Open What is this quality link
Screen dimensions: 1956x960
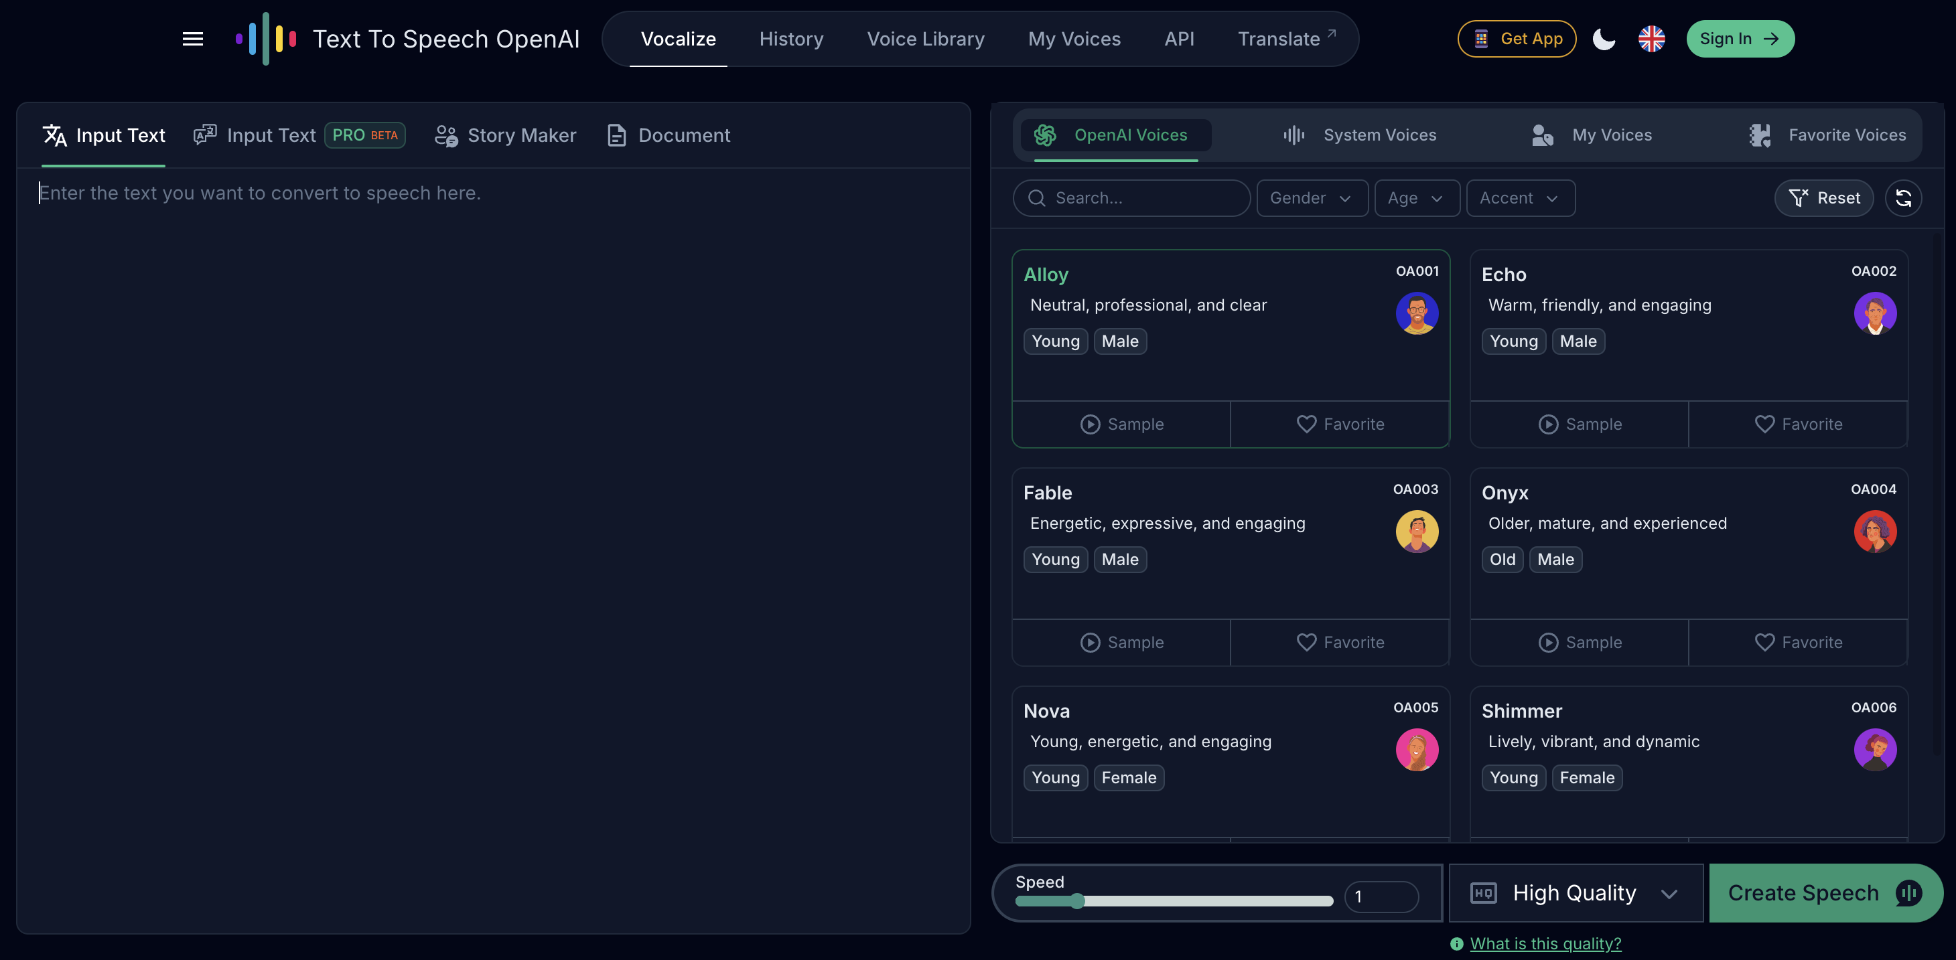pos(1545,943)
